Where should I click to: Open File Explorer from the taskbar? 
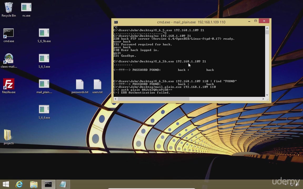34,184
